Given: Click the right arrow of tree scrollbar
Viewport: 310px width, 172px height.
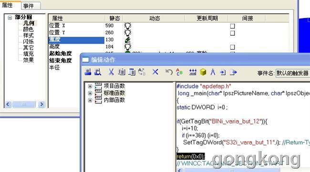Looking at the screenshot, I should (41, 104).
